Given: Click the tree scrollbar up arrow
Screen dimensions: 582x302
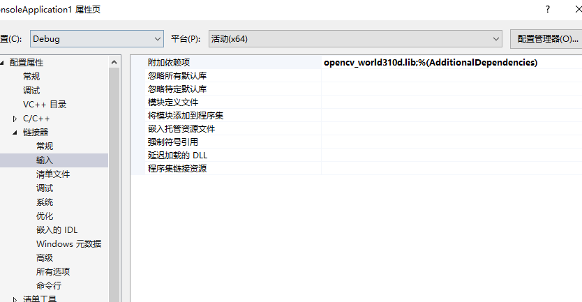Looking at the screenshot, I should click(x=114, y=62).
